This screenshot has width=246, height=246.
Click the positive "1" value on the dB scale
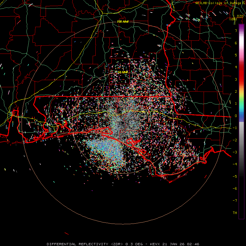[x=236, y=104]
